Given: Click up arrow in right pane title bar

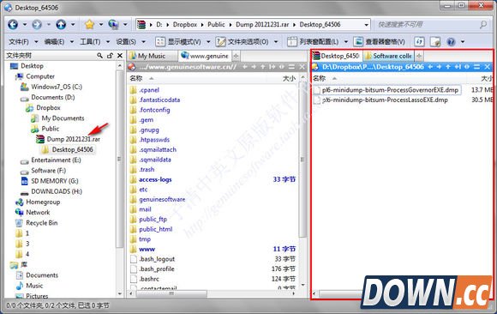Looking at the screenshot, I should 448,67.
